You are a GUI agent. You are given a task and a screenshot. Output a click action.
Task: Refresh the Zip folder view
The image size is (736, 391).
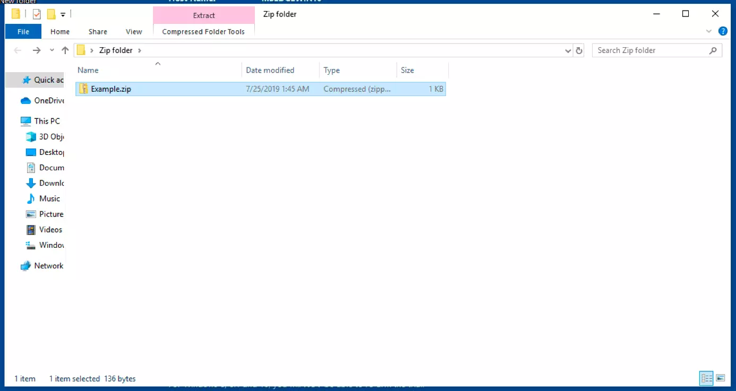click(579, 50)
